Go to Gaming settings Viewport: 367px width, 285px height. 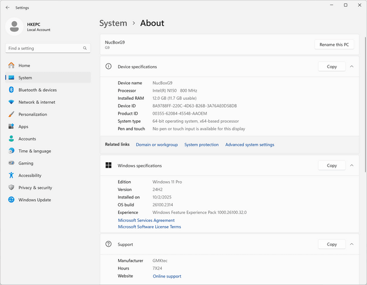(x=48, y=163)
